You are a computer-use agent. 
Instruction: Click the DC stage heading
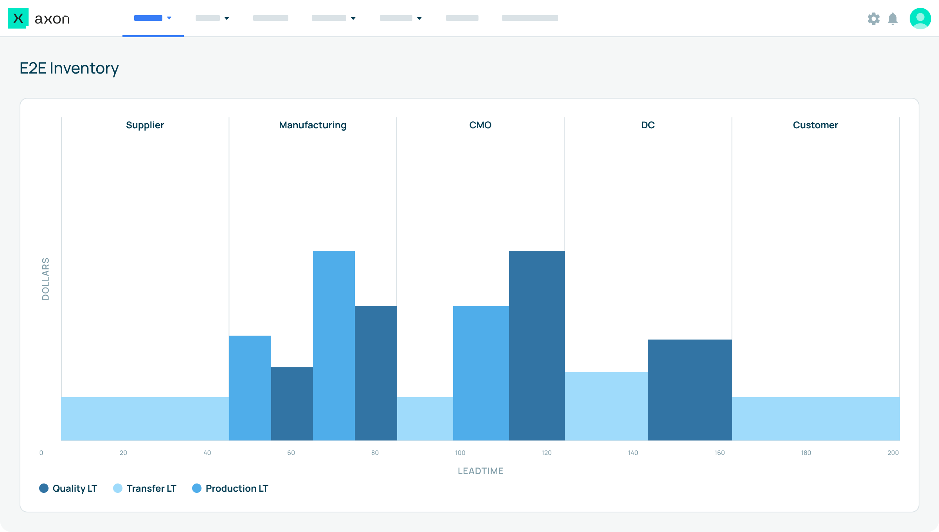pos(648,125)
